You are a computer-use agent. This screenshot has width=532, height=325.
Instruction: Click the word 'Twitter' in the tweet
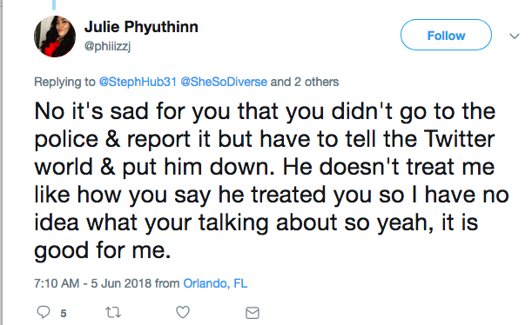coord(460,139)
